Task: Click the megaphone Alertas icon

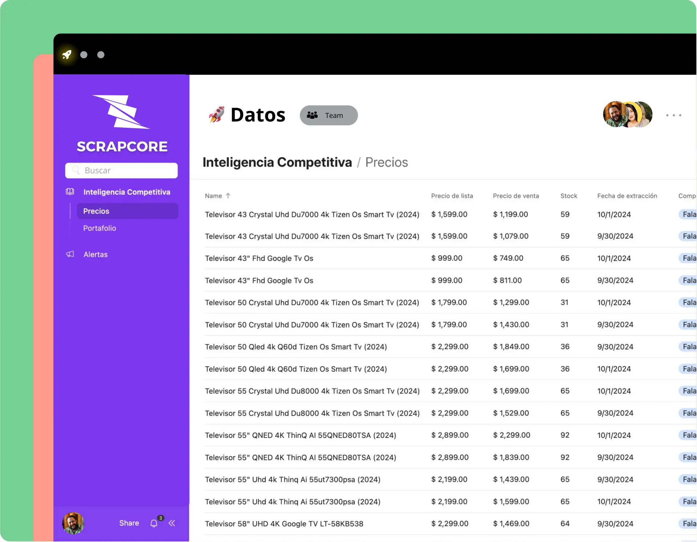Action: pos(70,254)
